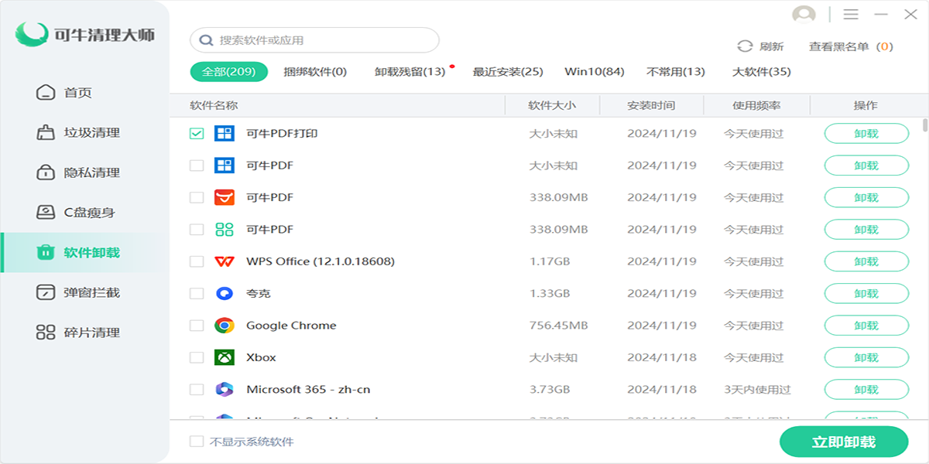This screenshot has height=464, width=929.
Task: Sort by 软件大小 column header
Action: (x=552, y=105)
